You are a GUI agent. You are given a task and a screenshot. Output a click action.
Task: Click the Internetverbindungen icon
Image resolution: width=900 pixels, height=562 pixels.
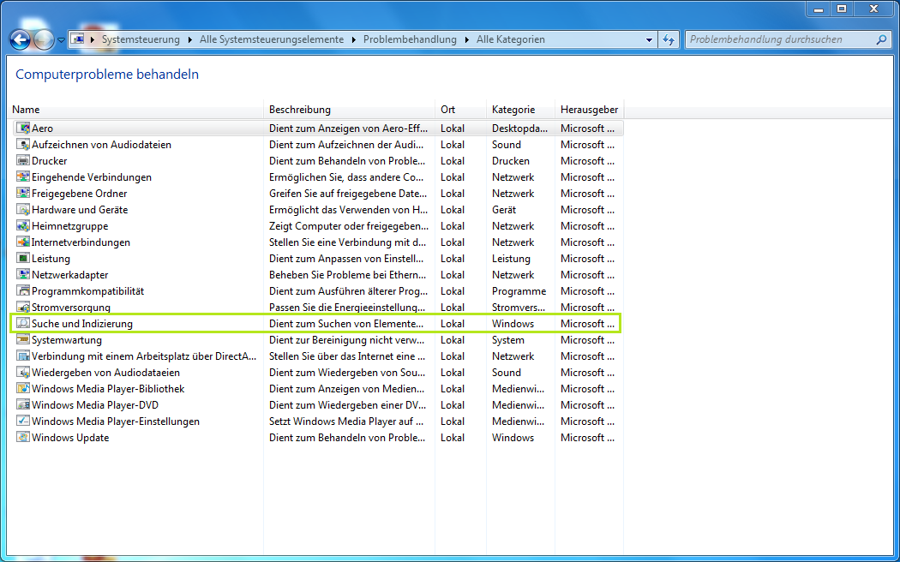coord(23,242)
